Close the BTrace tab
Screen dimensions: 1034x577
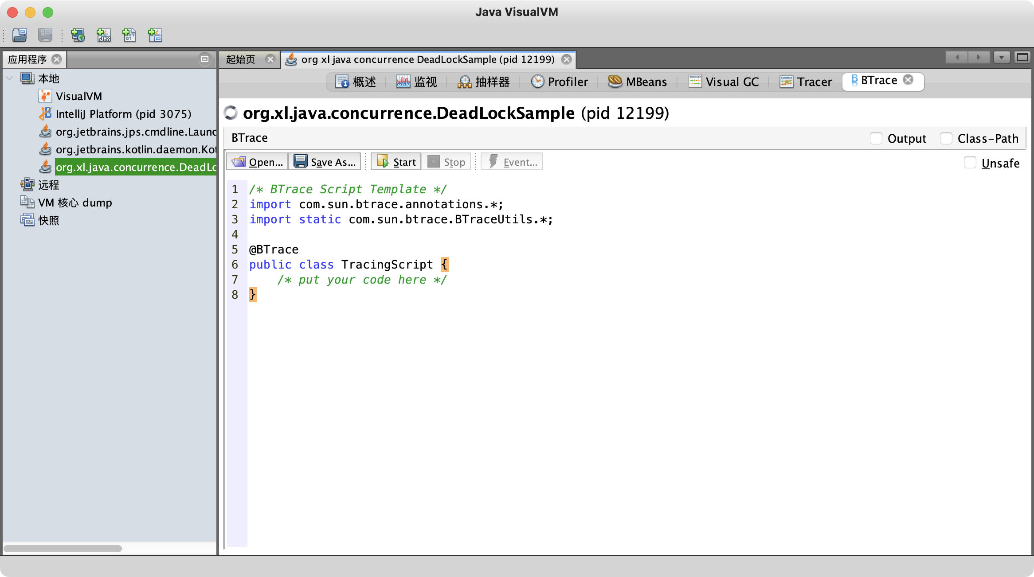(x=908, y=80)
